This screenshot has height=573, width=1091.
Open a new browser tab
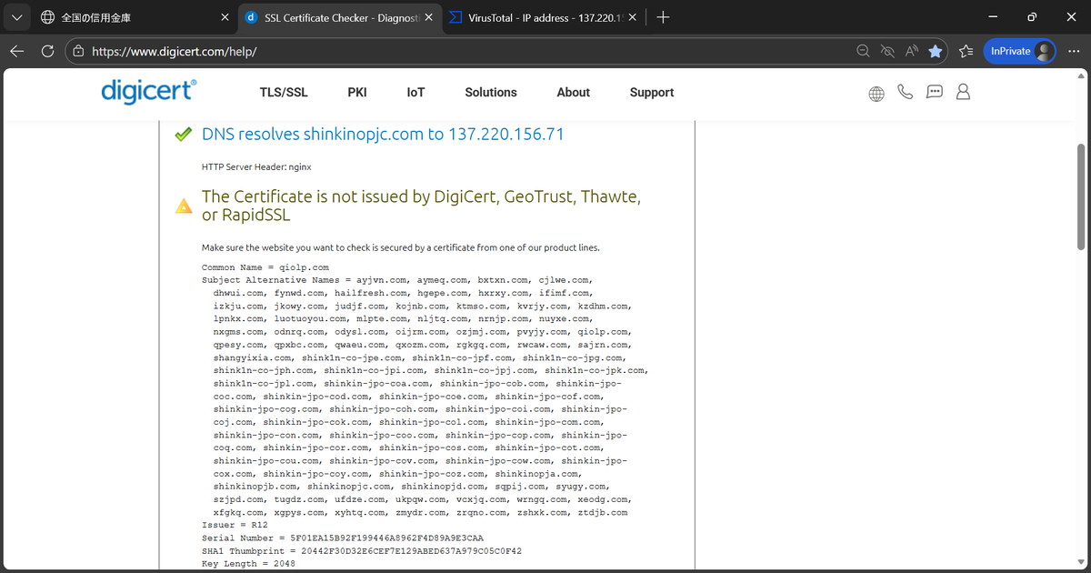pos(663,17)
